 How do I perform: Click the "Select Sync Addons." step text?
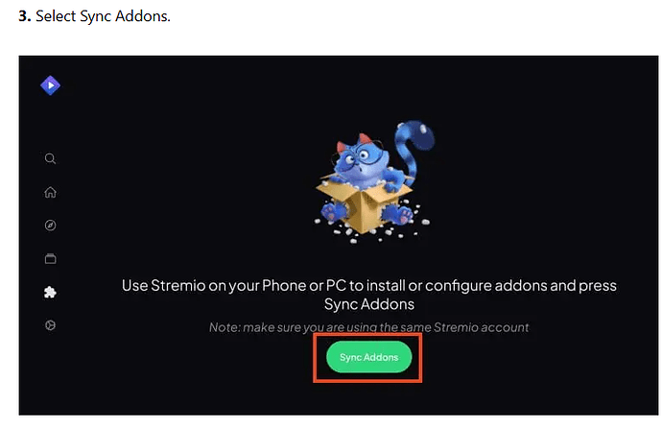(x=103, y=16)
